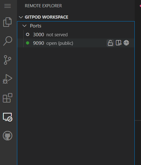141x165 pixels.
Task: Open the Search view
Action: 8,41
